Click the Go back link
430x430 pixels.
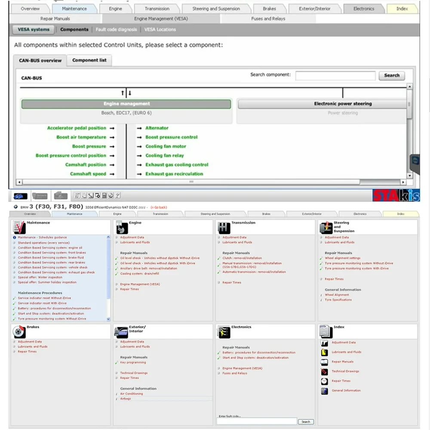(x=159, y=208)
